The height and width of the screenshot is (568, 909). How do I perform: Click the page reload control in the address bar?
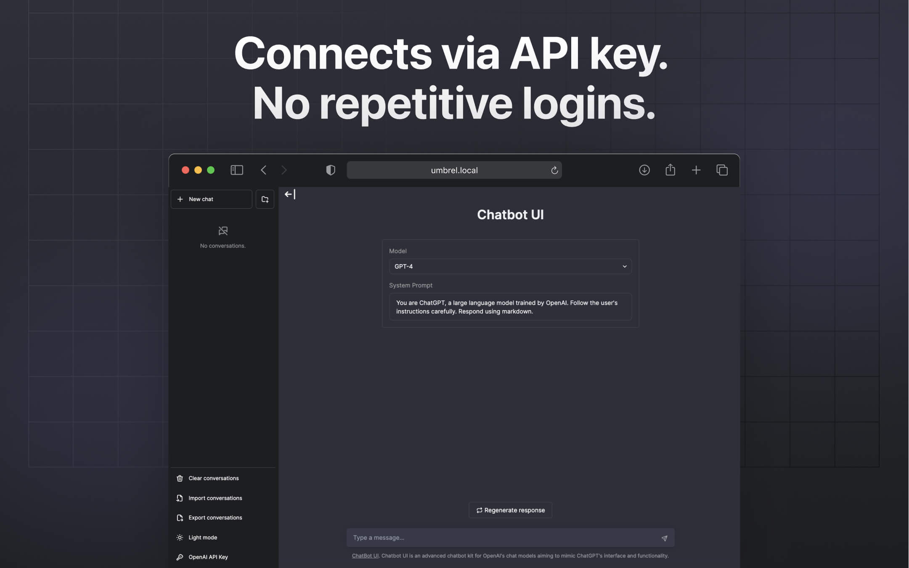click(x=554, y=170)
